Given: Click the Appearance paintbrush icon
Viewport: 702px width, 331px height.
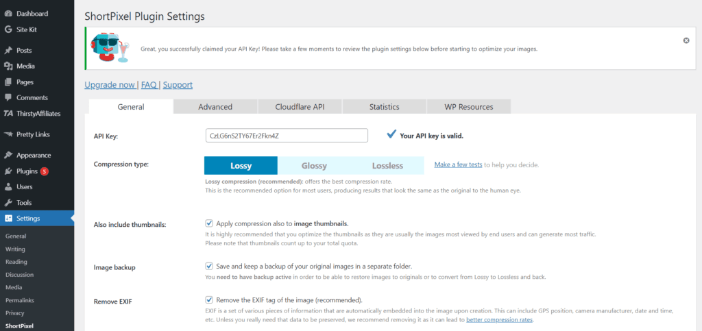Looking at the screenshot, I should [8, 155].
